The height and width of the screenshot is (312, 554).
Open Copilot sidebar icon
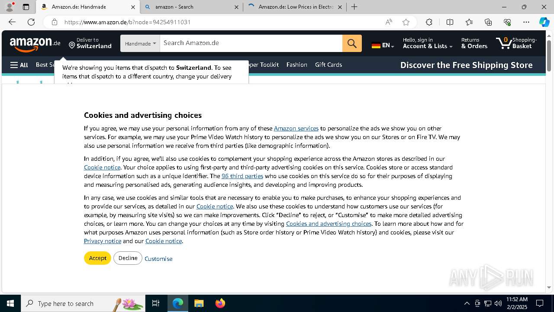click(x=544, y=22)
